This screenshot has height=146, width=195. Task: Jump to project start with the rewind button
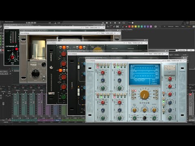[103, 23]
